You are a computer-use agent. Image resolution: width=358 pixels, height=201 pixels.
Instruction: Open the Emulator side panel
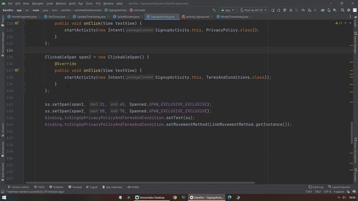(356, 175)
